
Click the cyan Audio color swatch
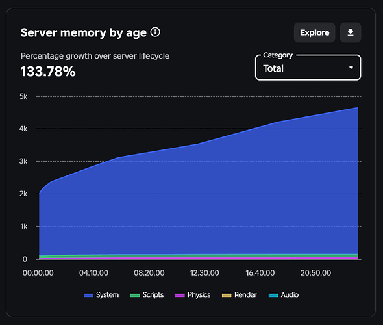point(273,295)
